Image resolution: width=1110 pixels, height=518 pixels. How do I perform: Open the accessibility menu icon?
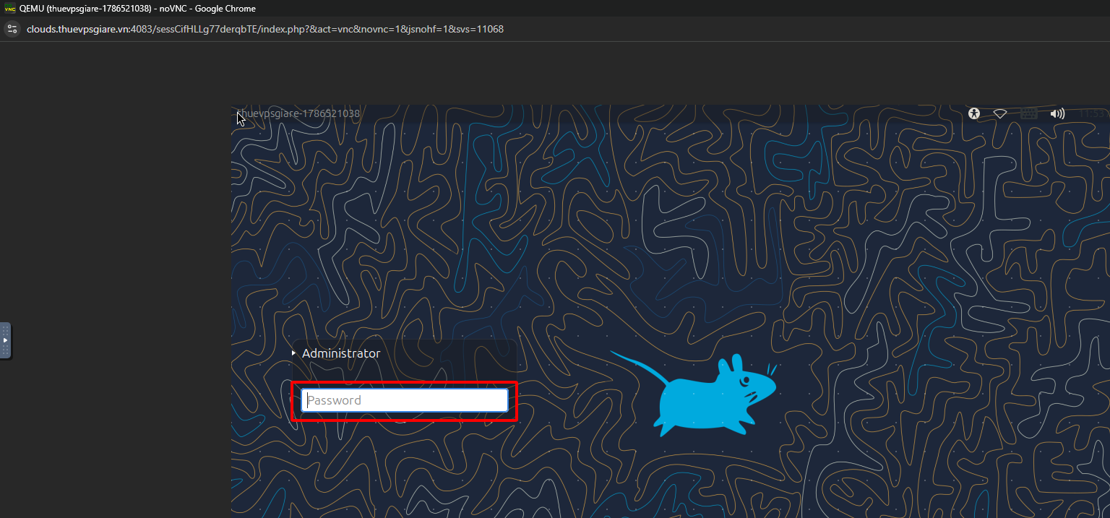(975, 113)
